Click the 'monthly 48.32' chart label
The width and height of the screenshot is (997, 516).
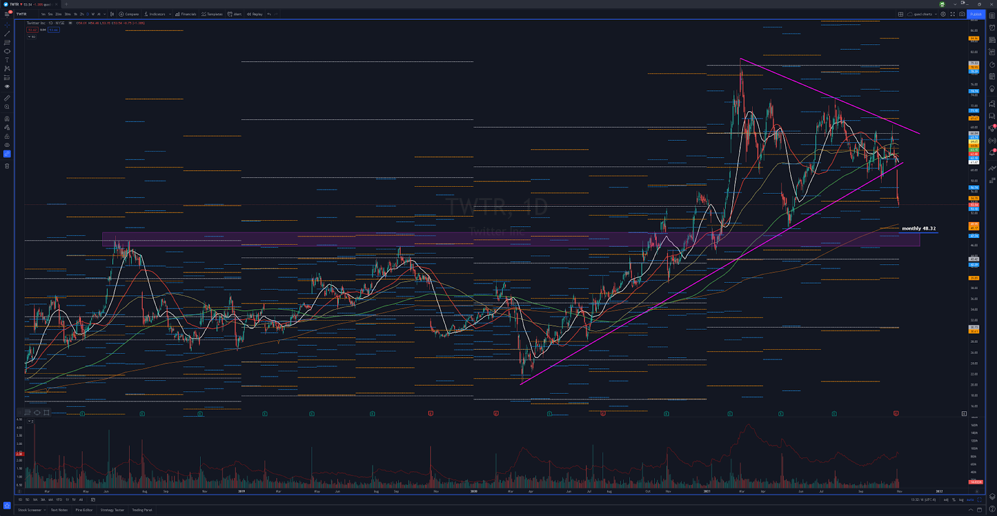(x=918, y=229)
